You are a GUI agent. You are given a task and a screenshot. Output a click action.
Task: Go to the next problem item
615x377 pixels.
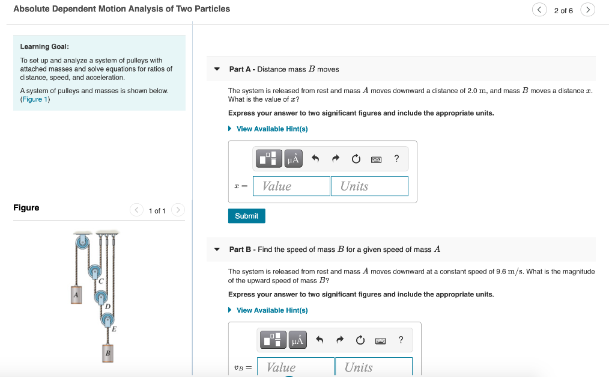point(587,10)
